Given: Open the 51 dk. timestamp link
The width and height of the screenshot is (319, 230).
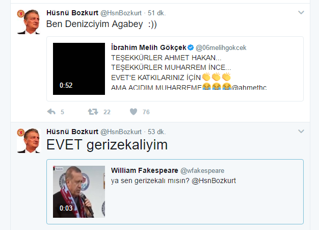Looking at the screenshot, I should click(156, 12).
